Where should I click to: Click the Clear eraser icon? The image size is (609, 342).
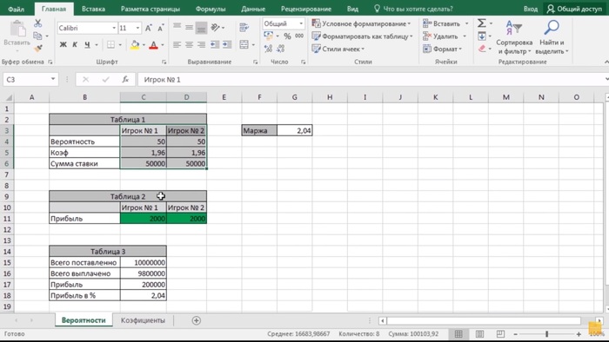click(x=482, y=49)
